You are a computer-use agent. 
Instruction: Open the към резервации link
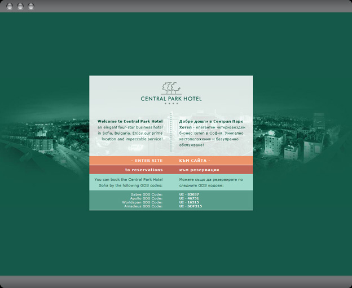pyautogui.click(x=199, y=170)
